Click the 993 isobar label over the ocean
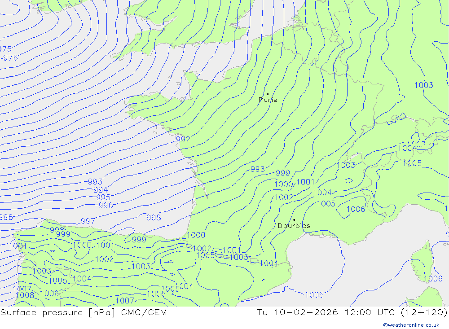The width and height of the screenshot is (449, 329). click(95, 181)
